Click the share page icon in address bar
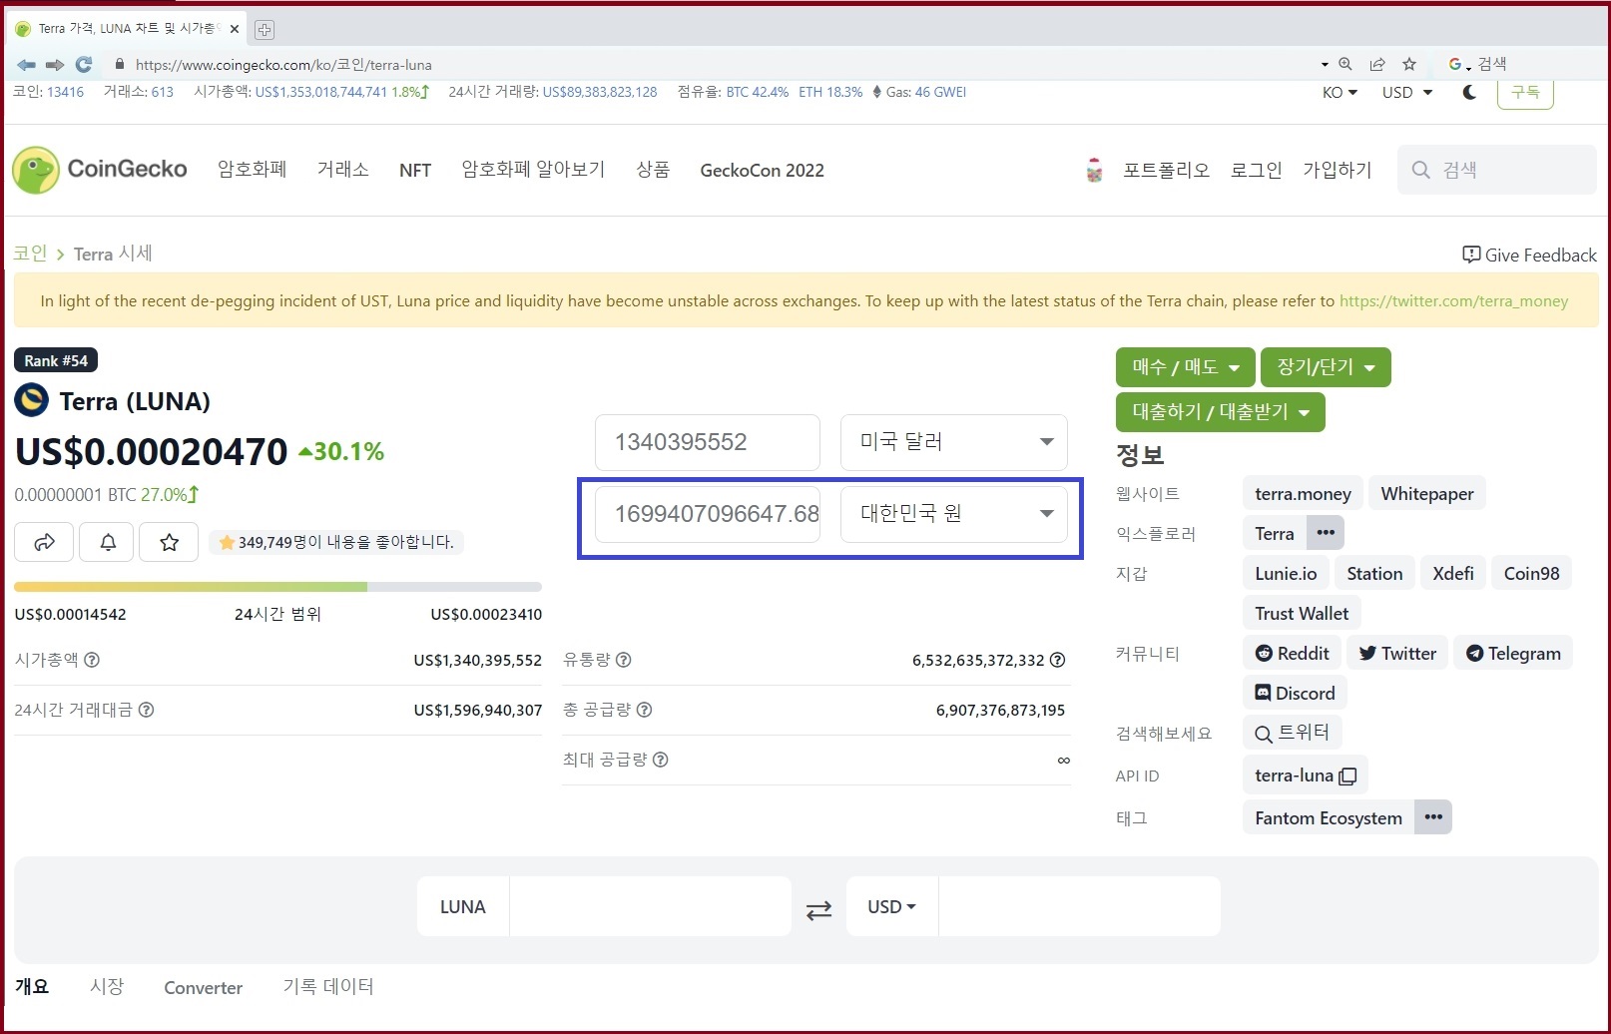Viewport: 1611px width, 1034px height. (1377, 64)
